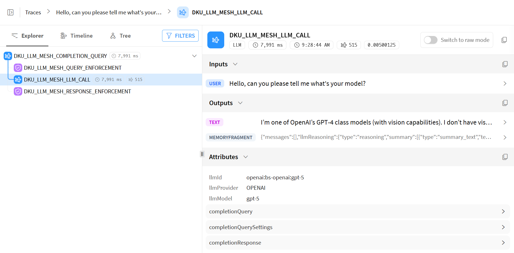Screen dimensions: 514x253
Task: Toggle the sidebar panel icon
Action: (x=10, y=12)
